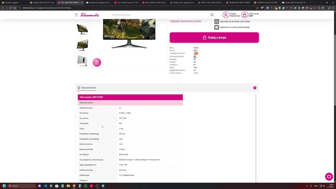
Task: Click browser back arrow
Action: click(x=3, y=8)
